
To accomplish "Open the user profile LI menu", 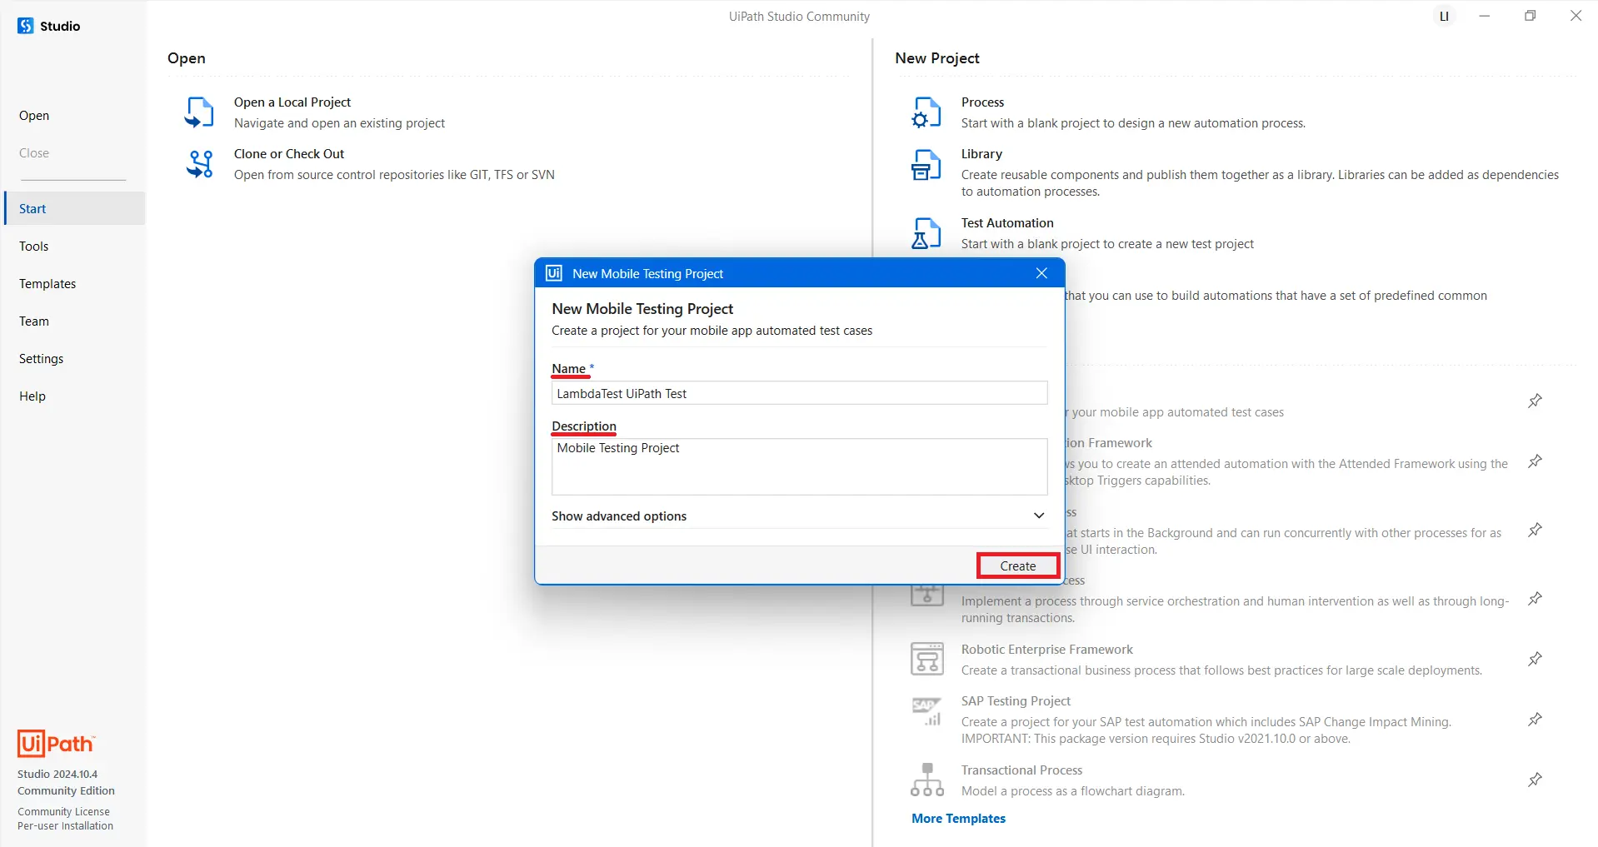I will pyautogui.click(x=1444, y=17).
